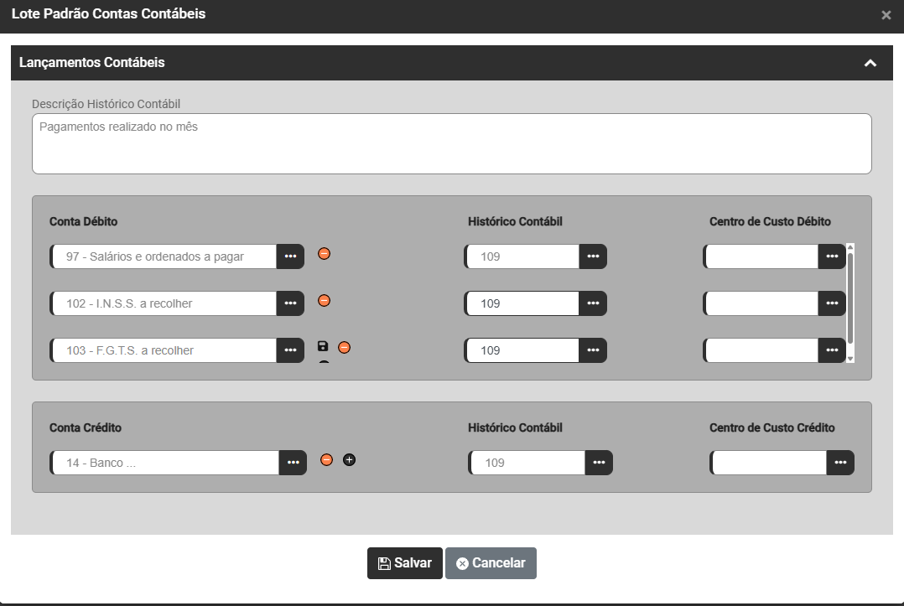Click the Histórico Contábil 109 field in Salários row
This screenshot has width=904, height=606.
point(522,256)
